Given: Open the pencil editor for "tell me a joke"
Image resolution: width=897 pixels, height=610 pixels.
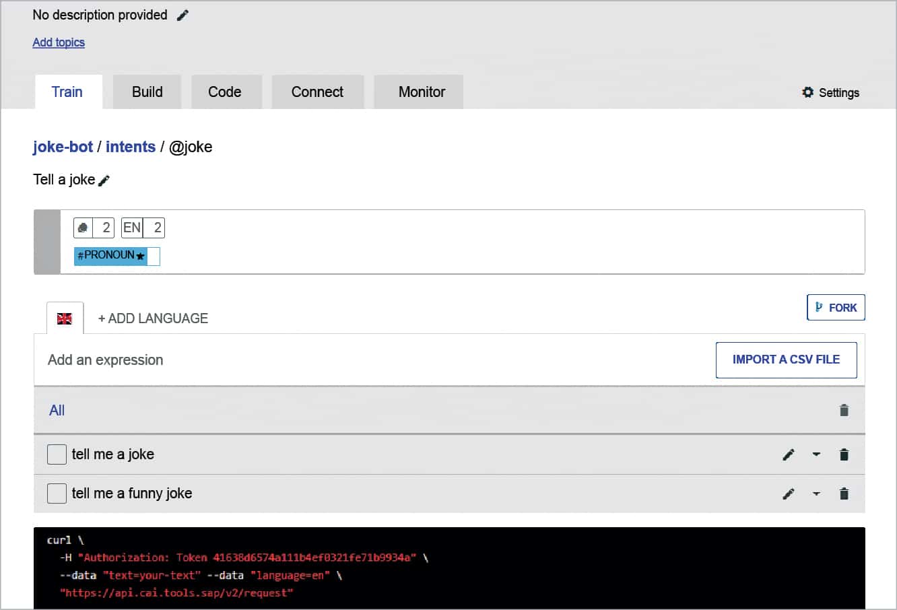Looking at the screenshot, I should pyautogui.click(x=788, y=454).
